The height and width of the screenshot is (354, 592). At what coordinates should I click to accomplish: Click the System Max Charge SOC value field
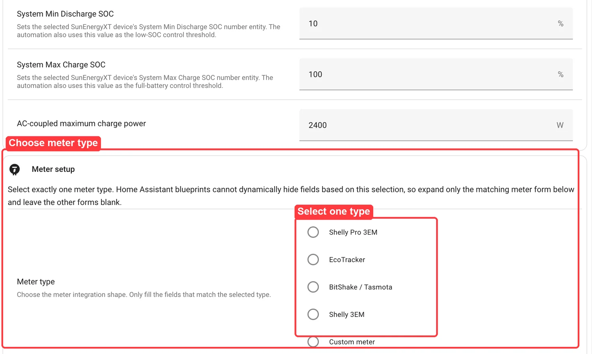point(436,75)
